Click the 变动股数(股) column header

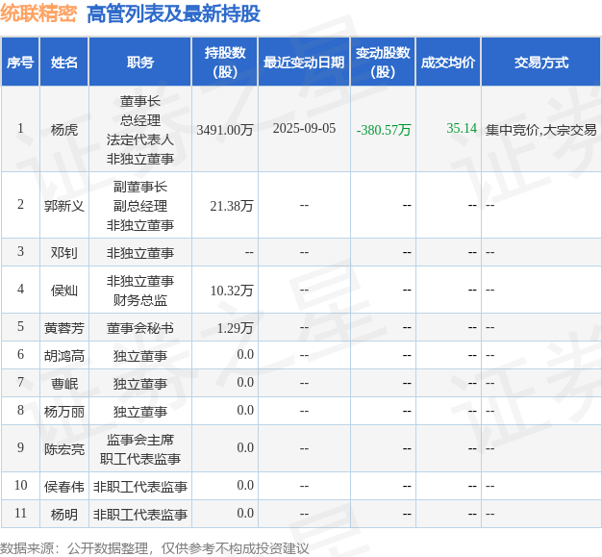click(x=383, y=62)
